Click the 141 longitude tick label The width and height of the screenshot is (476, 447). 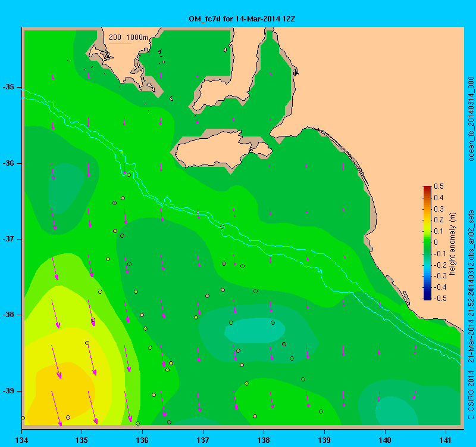point(446,440)
